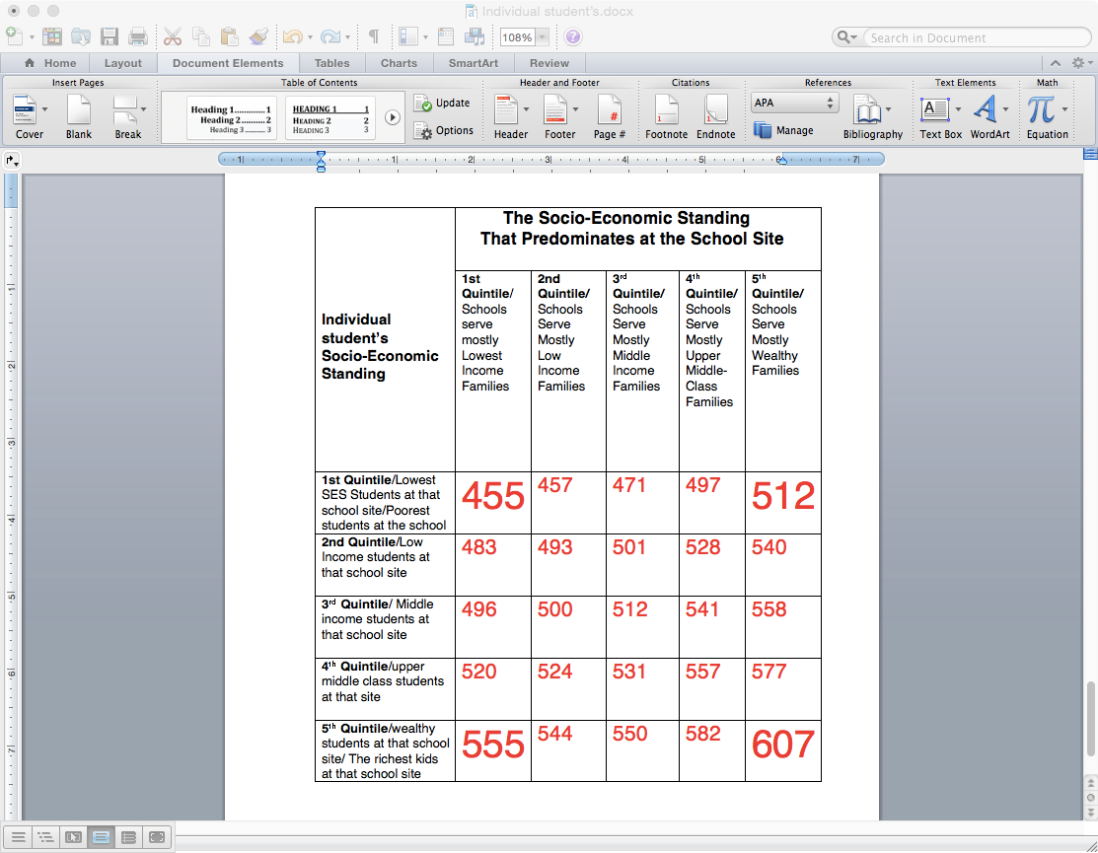Image resolution: width=1098 pixels, height=853 pixels.
Task: Toggle paragraph marks display
Action: pyautogui.click(x=374, y=36)
